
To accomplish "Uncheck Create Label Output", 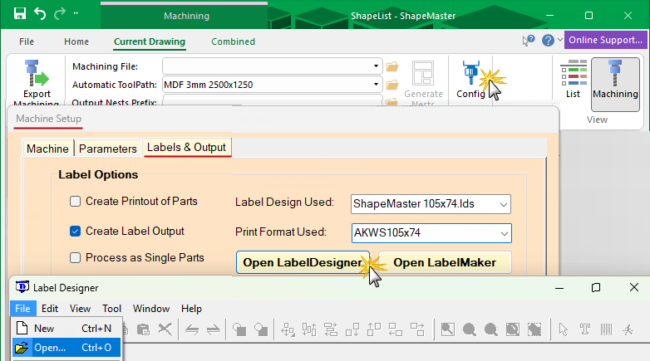I will tap(76, 232).
